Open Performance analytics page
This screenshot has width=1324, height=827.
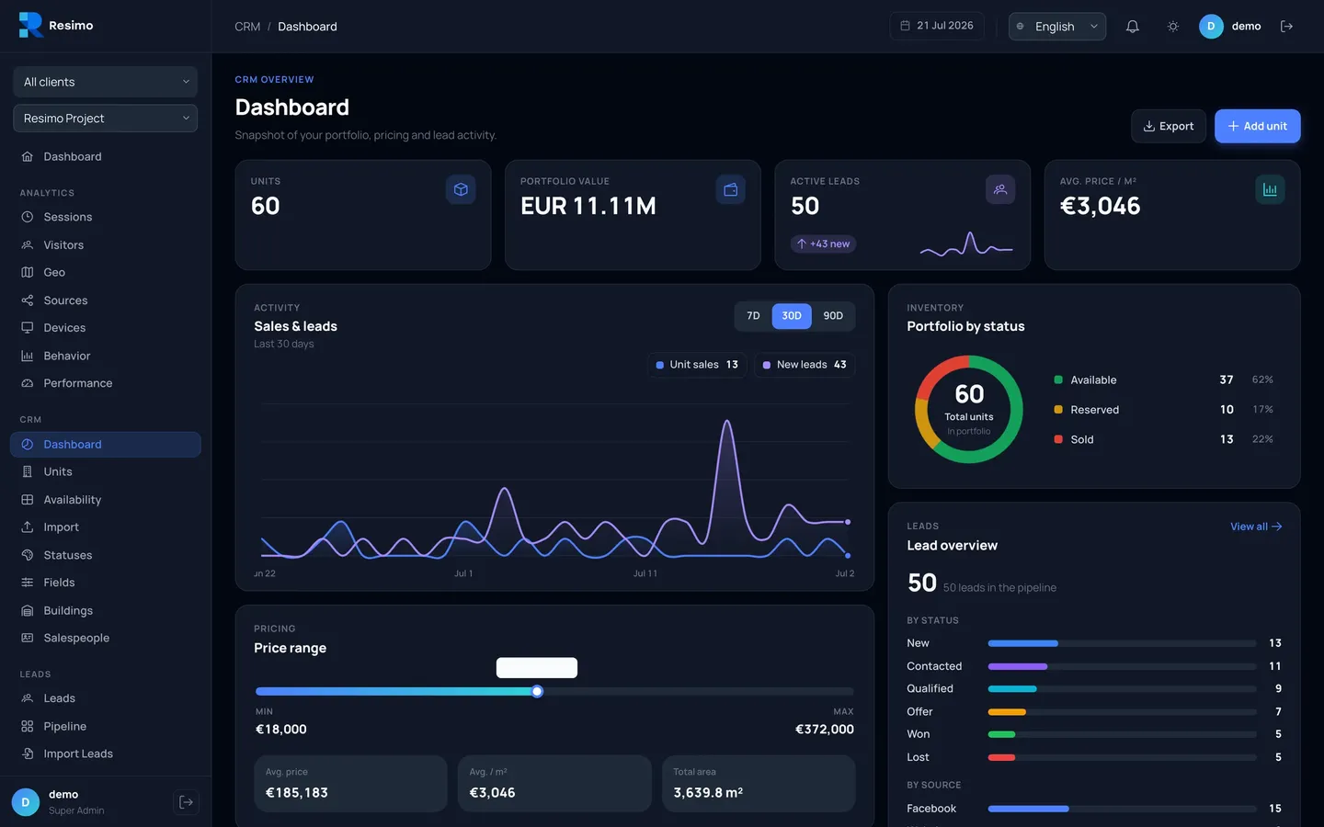coord(105,383)
